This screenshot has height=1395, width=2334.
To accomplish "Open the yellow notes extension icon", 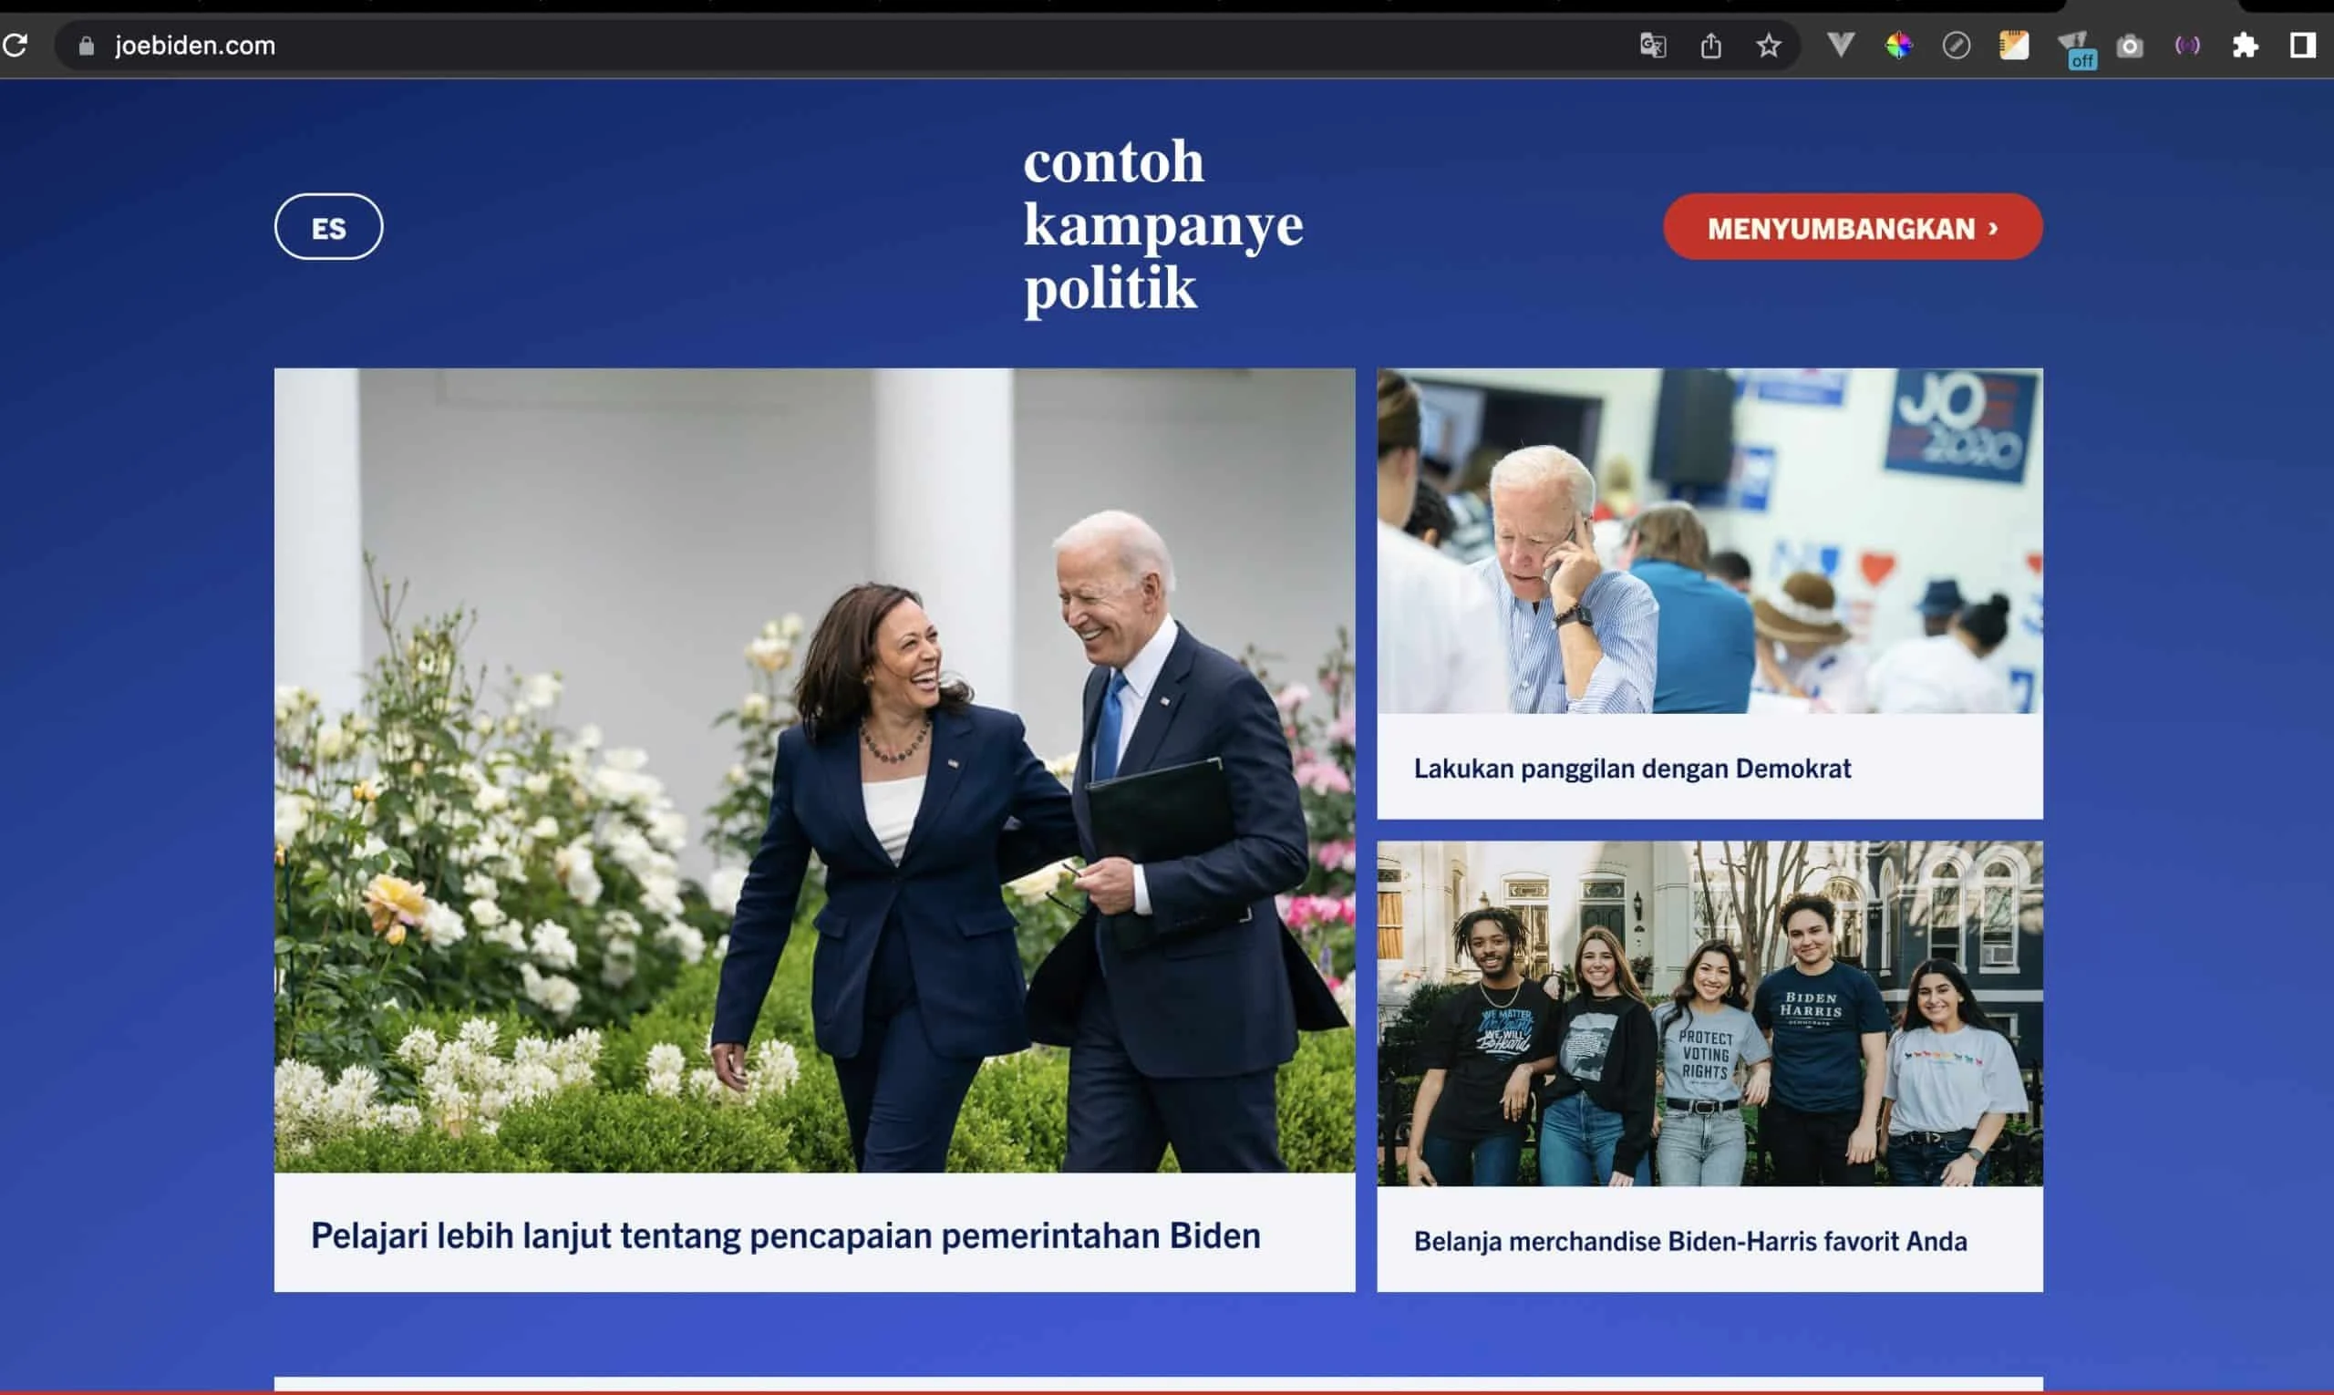I will [2013, 45].
